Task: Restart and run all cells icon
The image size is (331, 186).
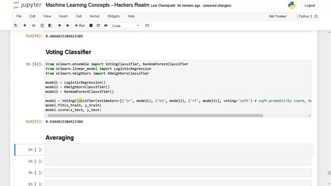Action: coord(106,25)
